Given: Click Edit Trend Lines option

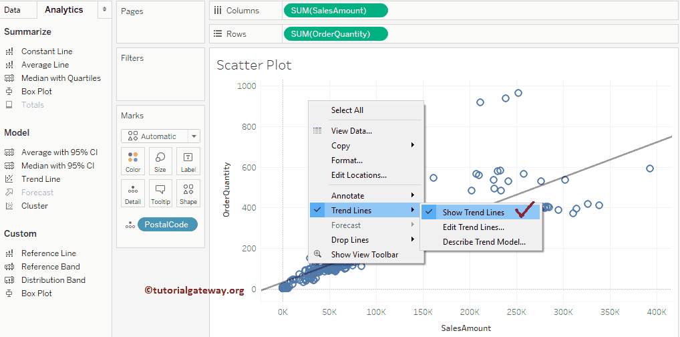Looking at the screenshot, I should tap(473, 227).
